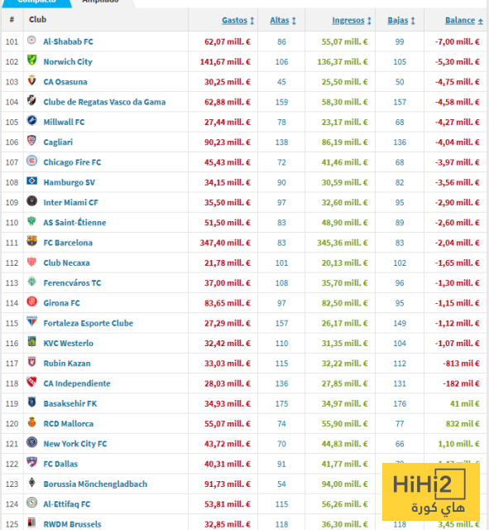Screen dimensions: 489x530
Task: Click the Al-Ettifaq FC crest
Action: pos(31,503)
